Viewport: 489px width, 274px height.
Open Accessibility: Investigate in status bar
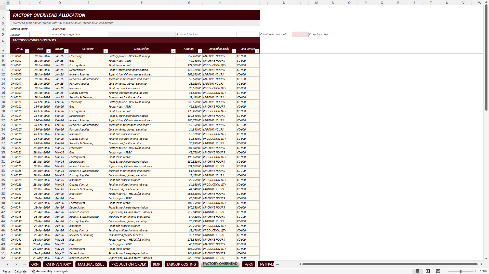point(50,271)
